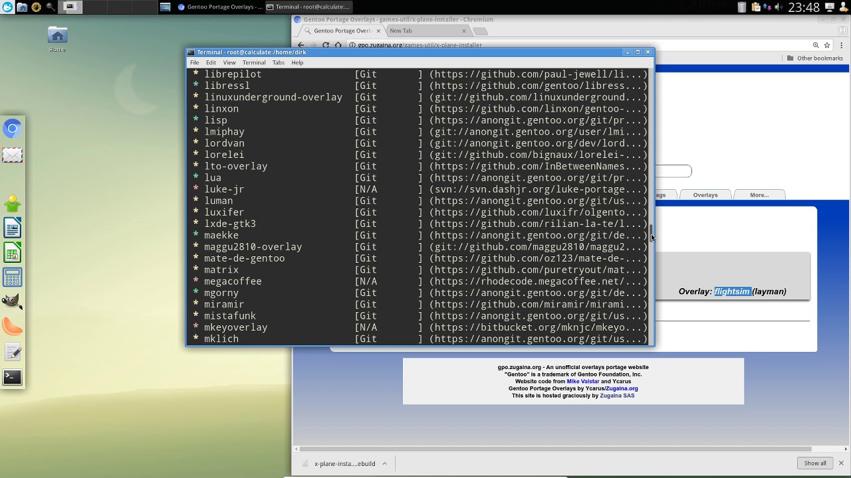The width and height of the screenshot is (851, 478).
Task: Open the clipboard manager tray icon
Action: [x=756, y=7]
